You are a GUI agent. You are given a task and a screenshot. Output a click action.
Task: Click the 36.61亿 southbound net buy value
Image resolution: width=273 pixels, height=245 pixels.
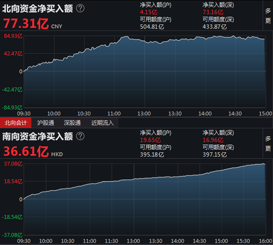[x=26, y=152]
